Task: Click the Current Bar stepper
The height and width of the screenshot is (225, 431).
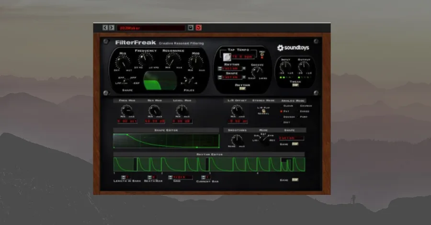Action: coord(203,177)
